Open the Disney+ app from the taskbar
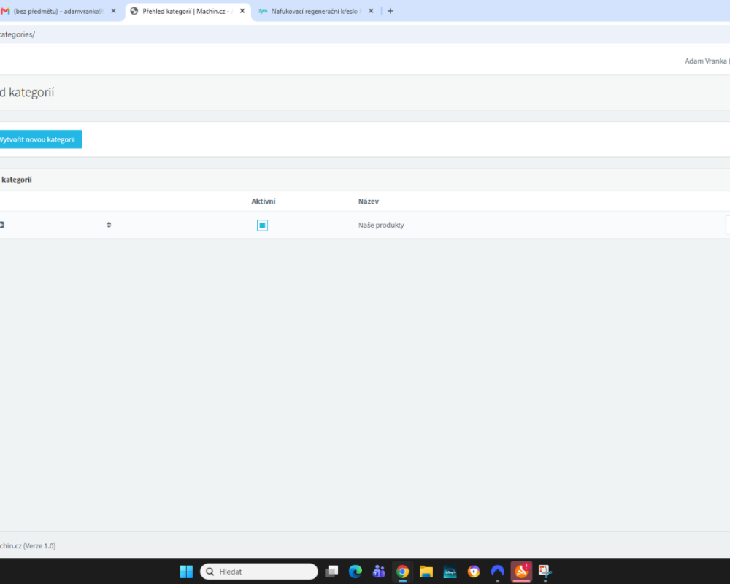730x584 pixels. pos(450,572)
